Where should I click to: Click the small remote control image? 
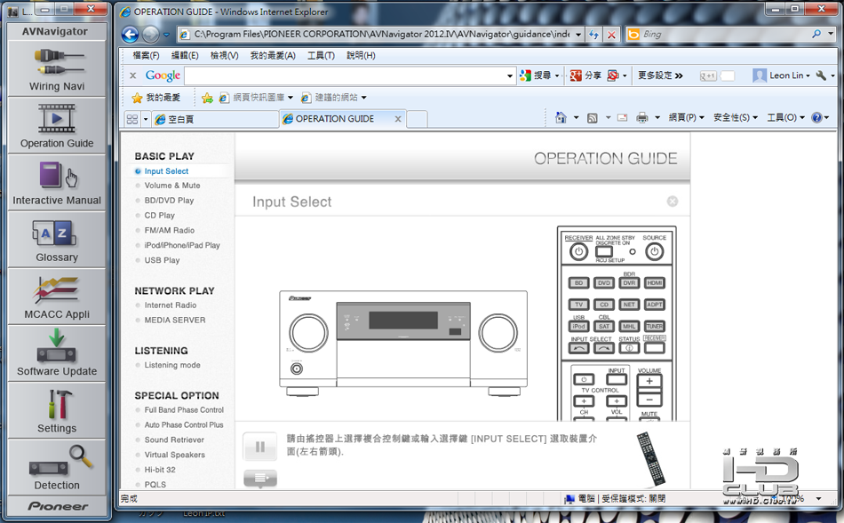[650, 458]
